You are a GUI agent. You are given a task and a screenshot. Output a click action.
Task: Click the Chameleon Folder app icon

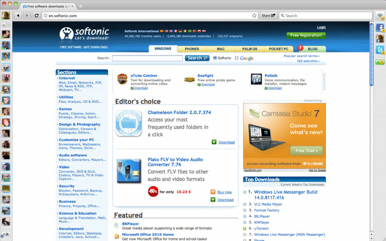(129, 123)
